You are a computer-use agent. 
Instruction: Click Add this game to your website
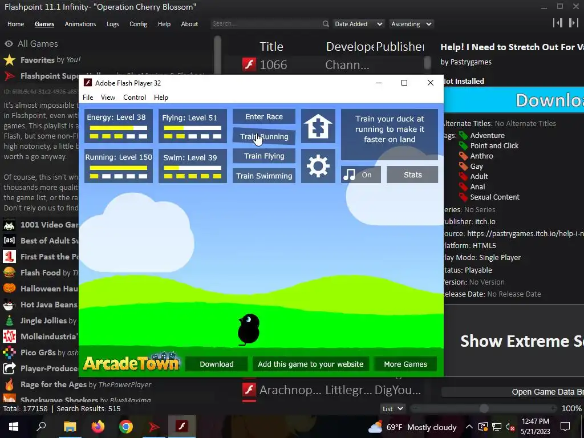pyautogui.click(x=311, y=364)
